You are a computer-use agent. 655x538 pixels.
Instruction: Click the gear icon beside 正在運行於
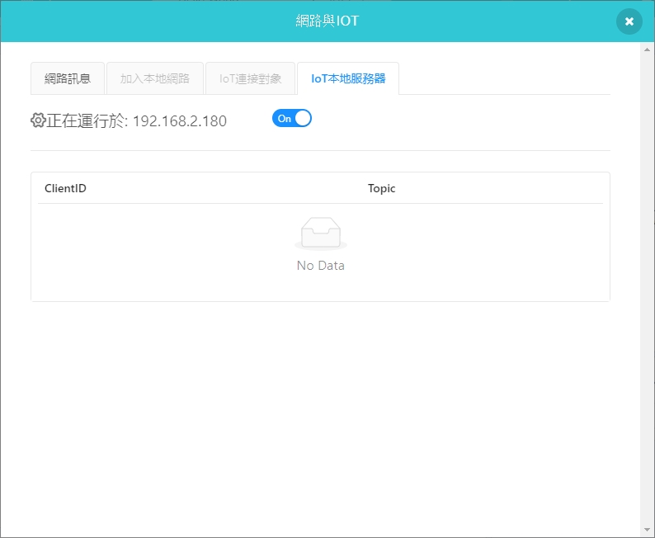38,120
